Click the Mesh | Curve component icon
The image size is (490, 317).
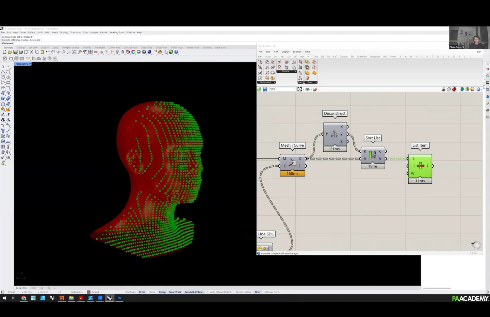coord(292,163)
